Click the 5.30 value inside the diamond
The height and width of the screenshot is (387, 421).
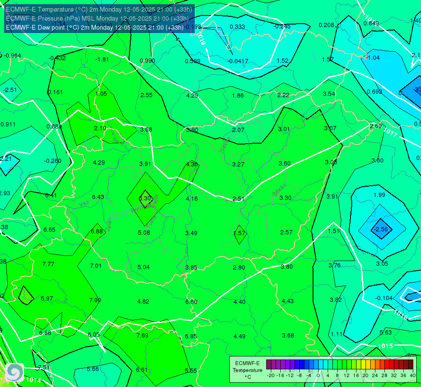point(145,198)
